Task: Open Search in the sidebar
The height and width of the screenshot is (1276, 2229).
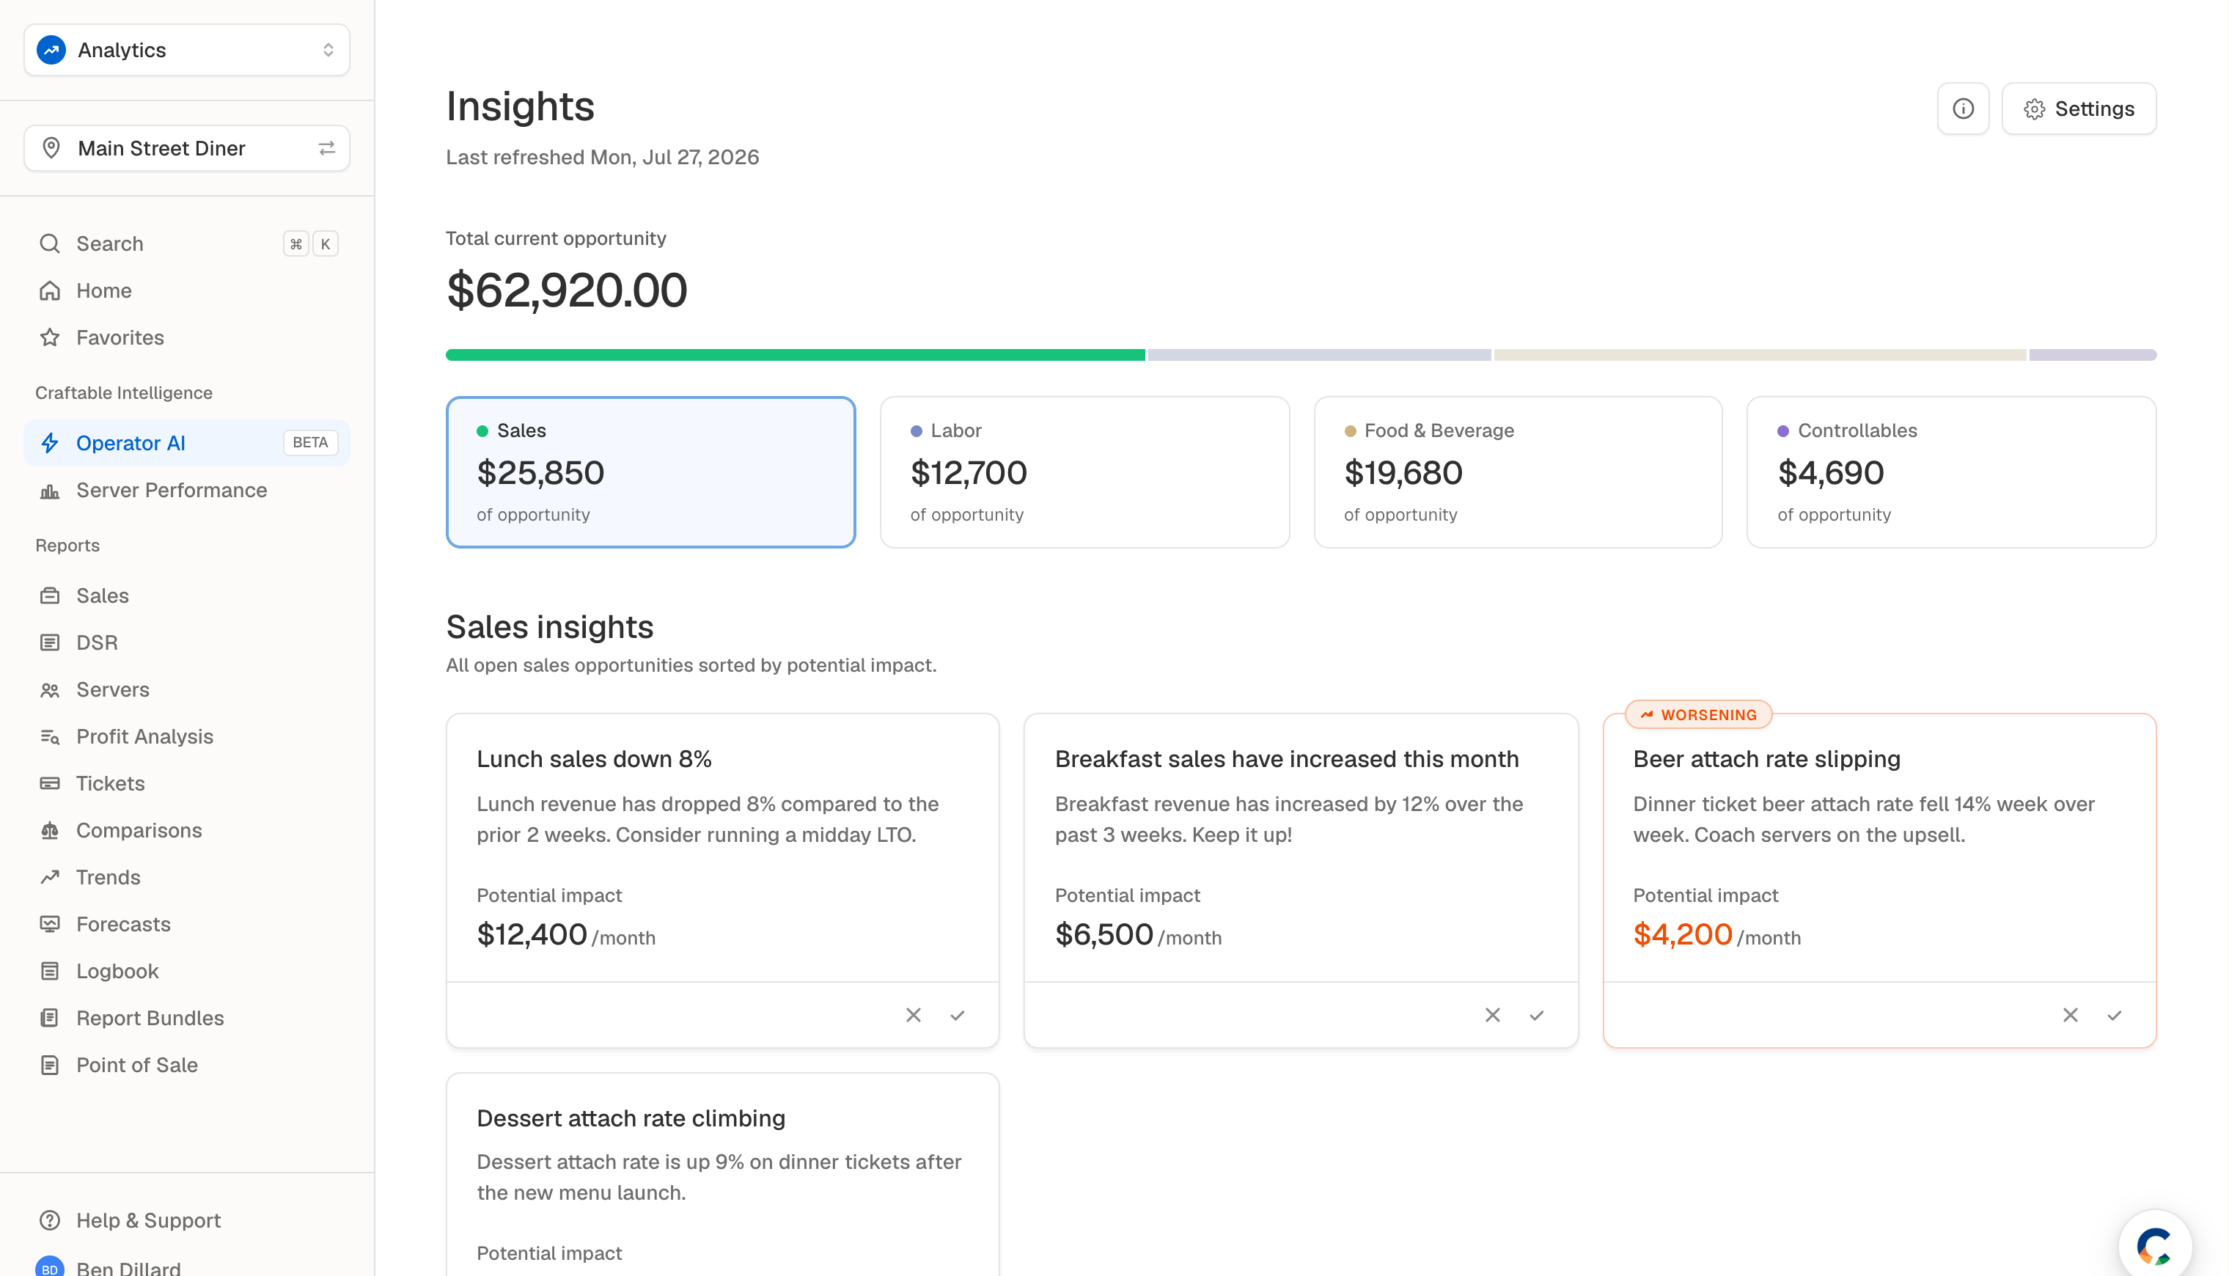Action: point(187,243)
